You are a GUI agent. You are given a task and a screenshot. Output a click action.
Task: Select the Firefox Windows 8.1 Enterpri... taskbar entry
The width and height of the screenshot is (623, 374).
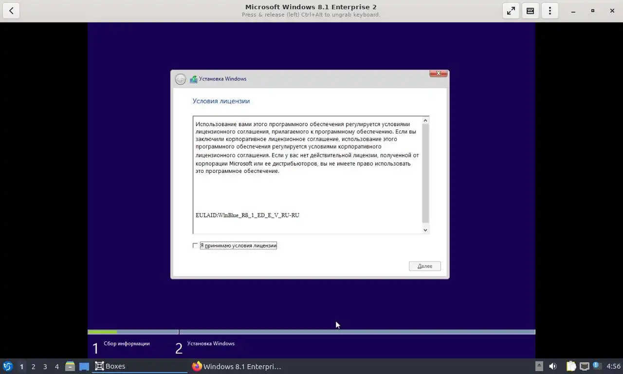[x=237, y=366]
